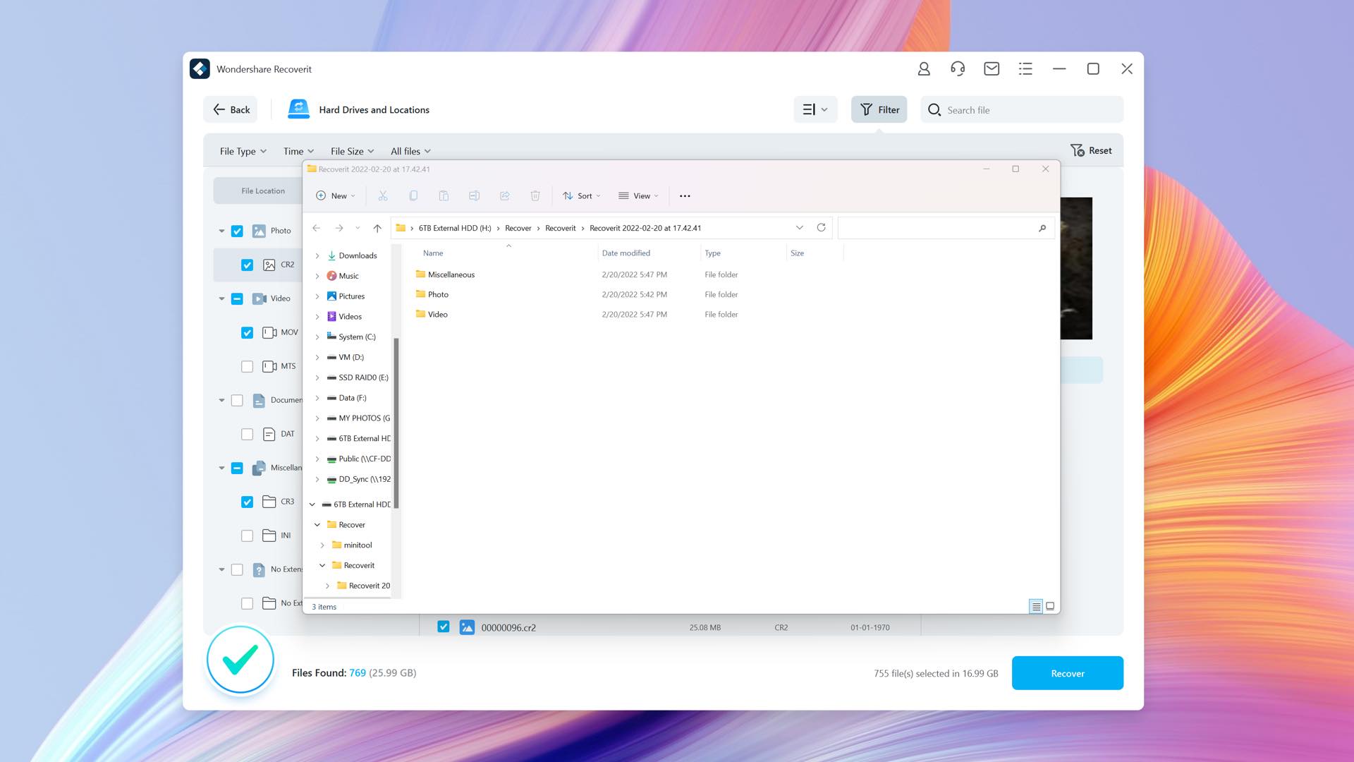Sort by Date modified column

(x=626, y=253)
